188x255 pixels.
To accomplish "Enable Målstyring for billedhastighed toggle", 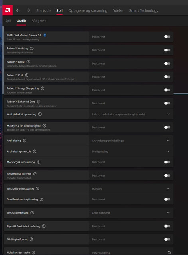I will coord(167,127).
